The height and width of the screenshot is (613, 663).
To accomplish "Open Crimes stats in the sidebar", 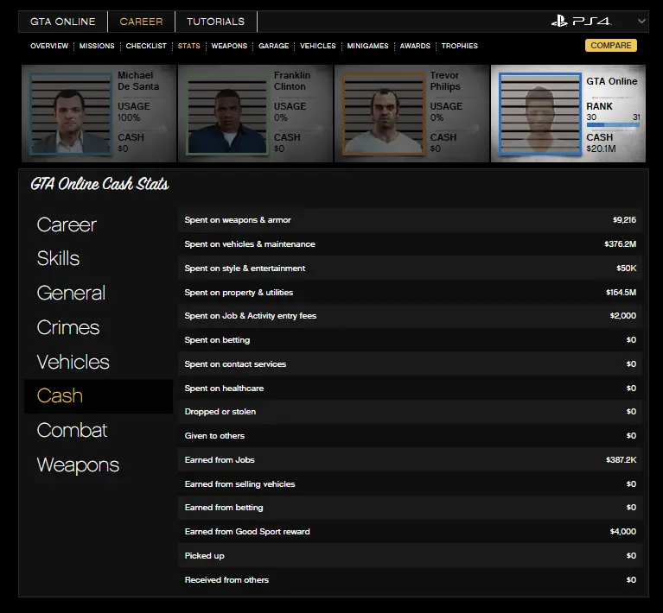I will tap(68, 327).
